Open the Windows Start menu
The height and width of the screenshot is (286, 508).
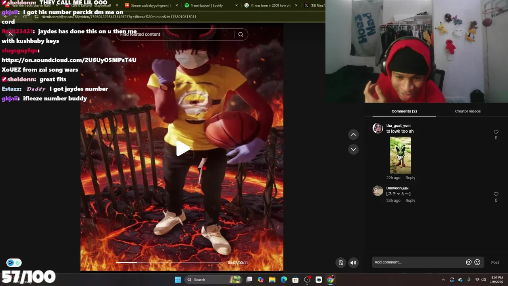tap(178, 280)
